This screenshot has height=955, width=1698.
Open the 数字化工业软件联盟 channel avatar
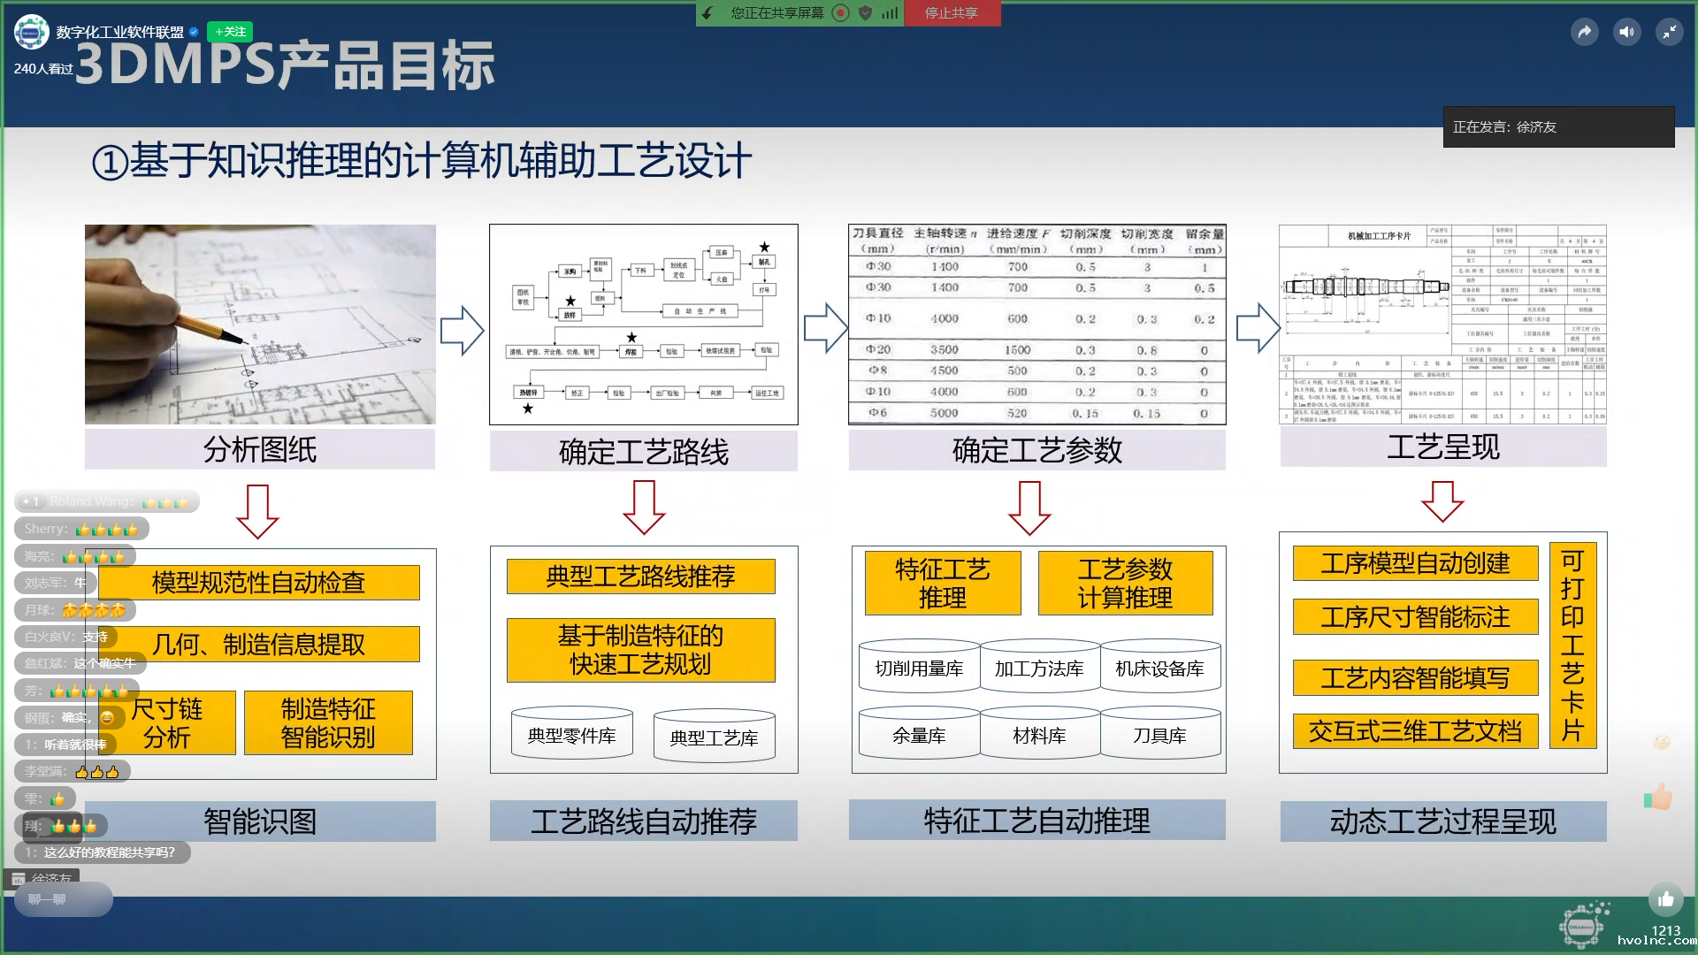click(32, 33)
